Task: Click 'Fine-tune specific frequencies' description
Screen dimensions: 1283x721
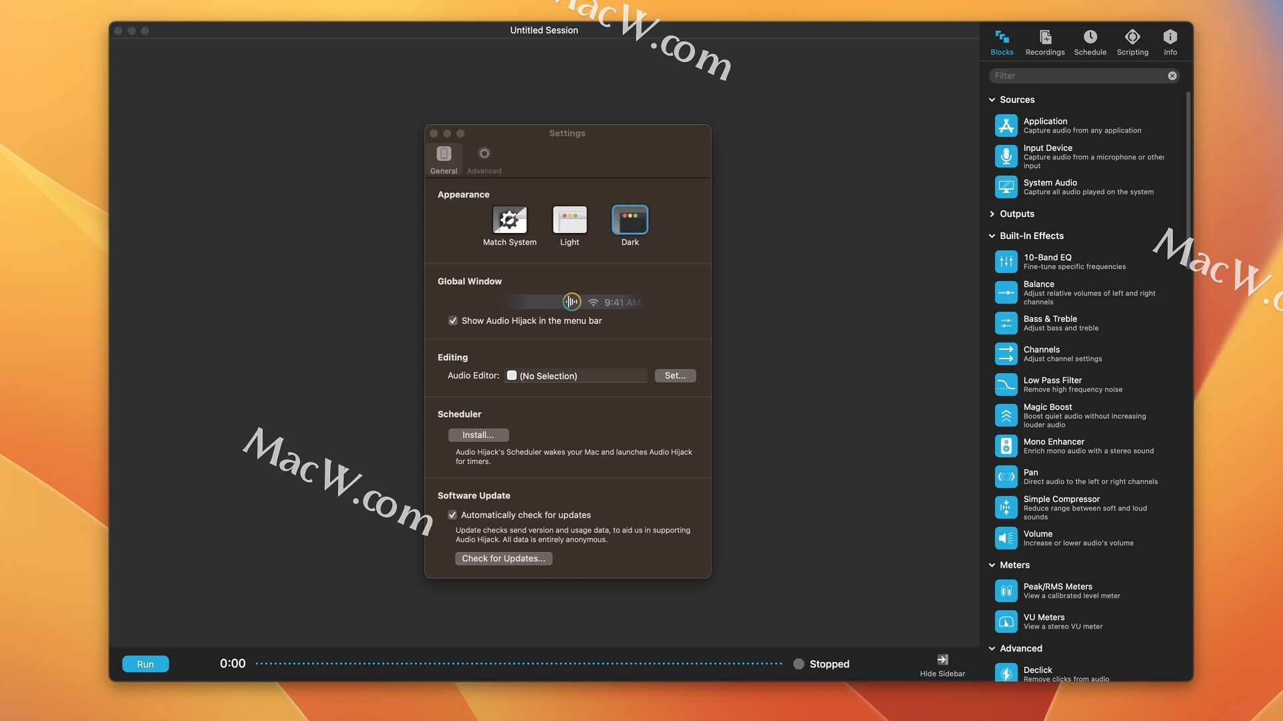Action: pyautogui.click(x=1075, y=267)
